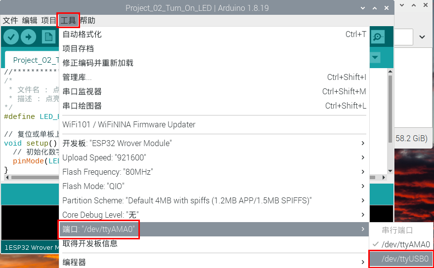Click the editor scrollbar down arrow
The width and height of the screenshot is (434, 268).
click(390, 170)
